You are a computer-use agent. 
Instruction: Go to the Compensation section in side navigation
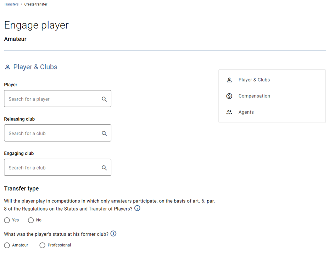point(254,96)
